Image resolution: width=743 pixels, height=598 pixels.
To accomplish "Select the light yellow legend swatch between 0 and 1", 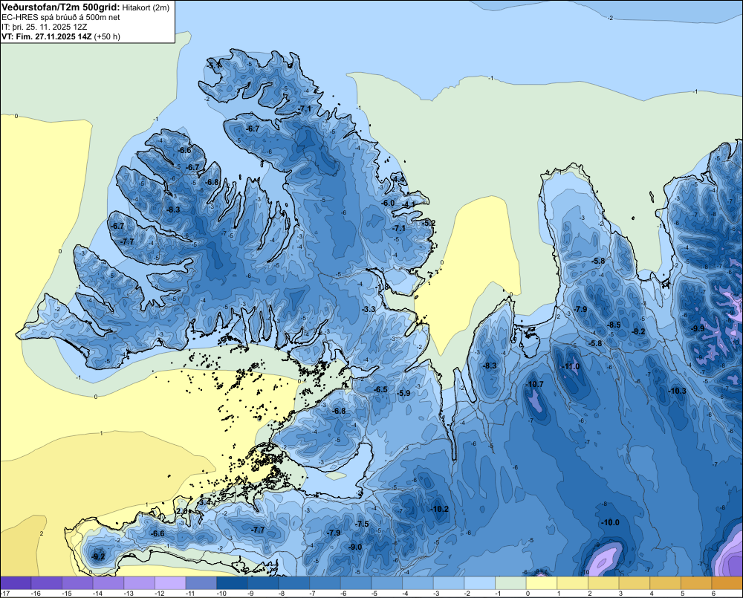I will pos(541,583).
